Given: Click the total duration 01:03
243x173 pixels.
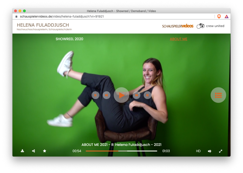Looking at the screenshot, I should (x=166, y=151).
